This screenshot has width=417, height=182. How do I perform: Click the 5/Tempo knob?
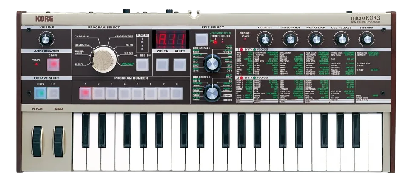tap(367, 40)
